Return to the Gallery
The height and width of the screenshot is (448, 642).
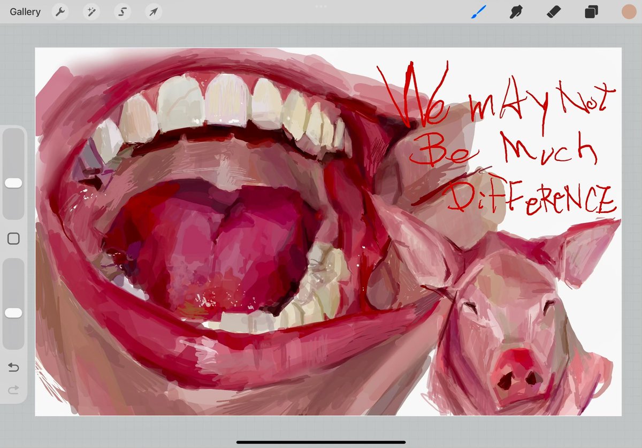pyautogui.click(x=25, y=12)
